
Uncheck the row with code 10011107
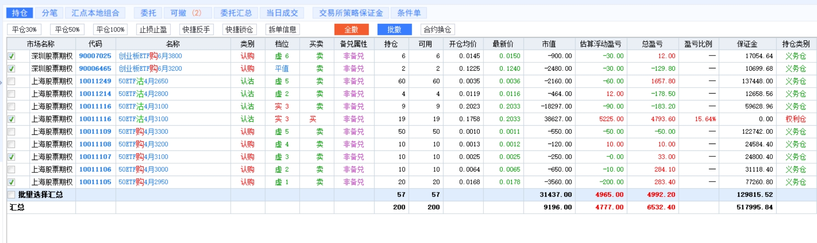pyautogui.click(x=11, y=157)
